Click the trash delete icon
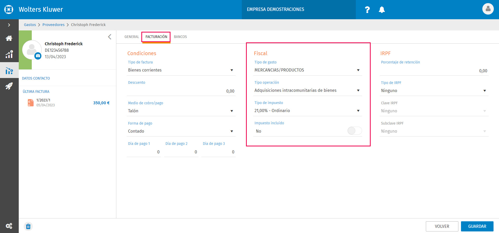This screenshot has width=499, height=233. 28,226
